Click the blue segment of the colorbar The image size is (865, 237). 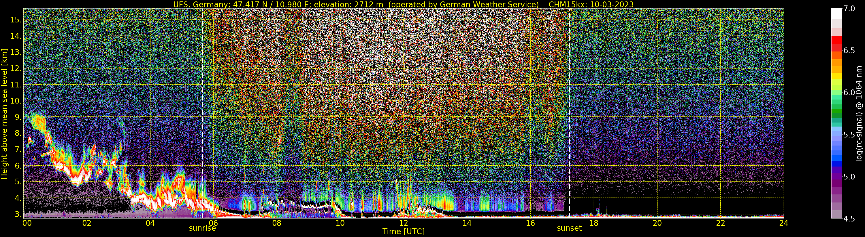point(836,164)
